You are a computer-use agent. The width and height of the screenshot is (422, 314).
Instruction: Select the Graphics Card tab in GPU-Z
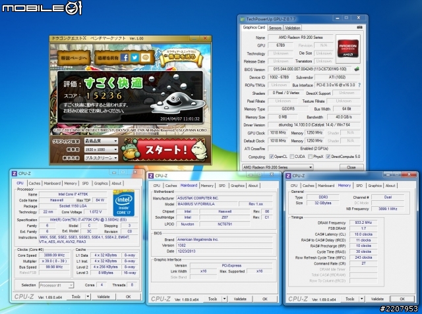tap(254, 28)
